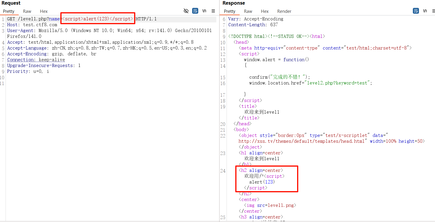Switch to the Hex tab in Response panel
The height and width of the screenshot is (222, 435).
[x=265, y=11]
